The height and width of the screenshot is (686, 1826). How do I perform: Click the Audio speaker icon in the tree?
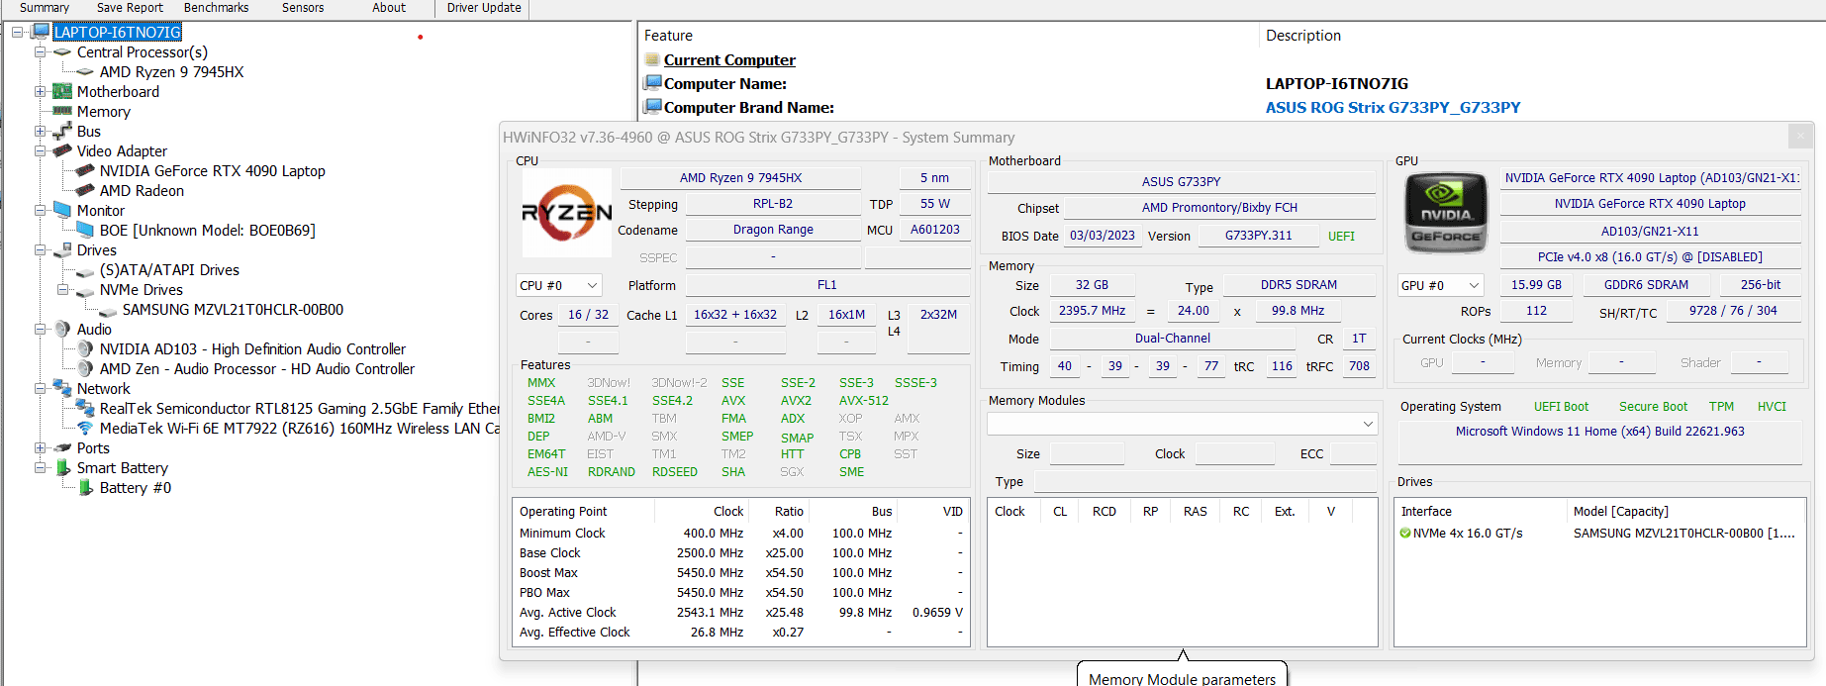click(62, 329)
